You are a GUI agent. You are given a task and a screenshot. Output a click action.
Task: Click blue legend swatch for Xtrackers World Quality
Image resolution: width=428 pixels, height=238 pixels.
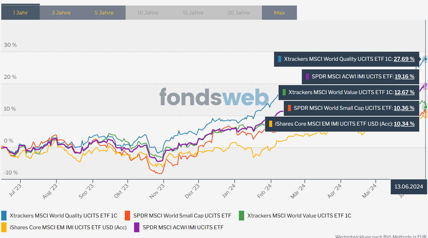tap(4, 215)
